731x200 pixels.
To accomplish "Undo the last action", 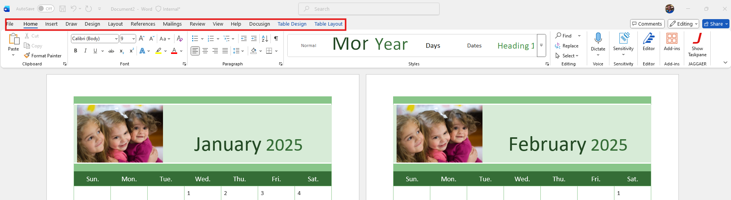I will [x=73, y=9].
